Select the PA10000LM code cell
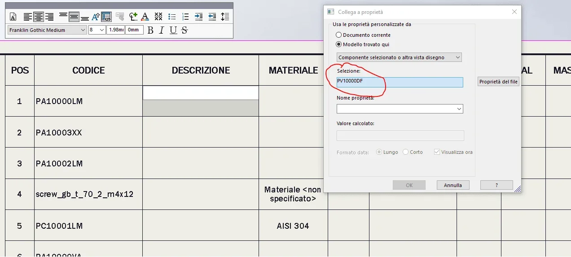Screen dimensions: 571x257 click(x=88, y=101)
